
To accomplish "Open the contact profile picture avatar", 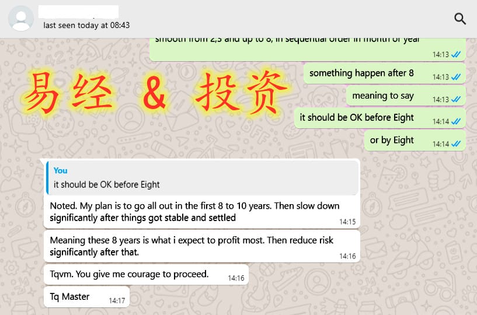I will pyautogui.click(x=21, y=19).
